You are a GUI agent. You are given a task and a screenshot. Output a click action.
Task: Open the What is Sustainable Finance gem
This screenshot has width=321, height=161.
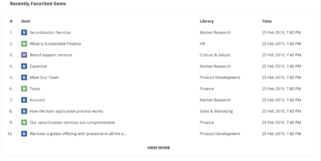pos(55,44)
